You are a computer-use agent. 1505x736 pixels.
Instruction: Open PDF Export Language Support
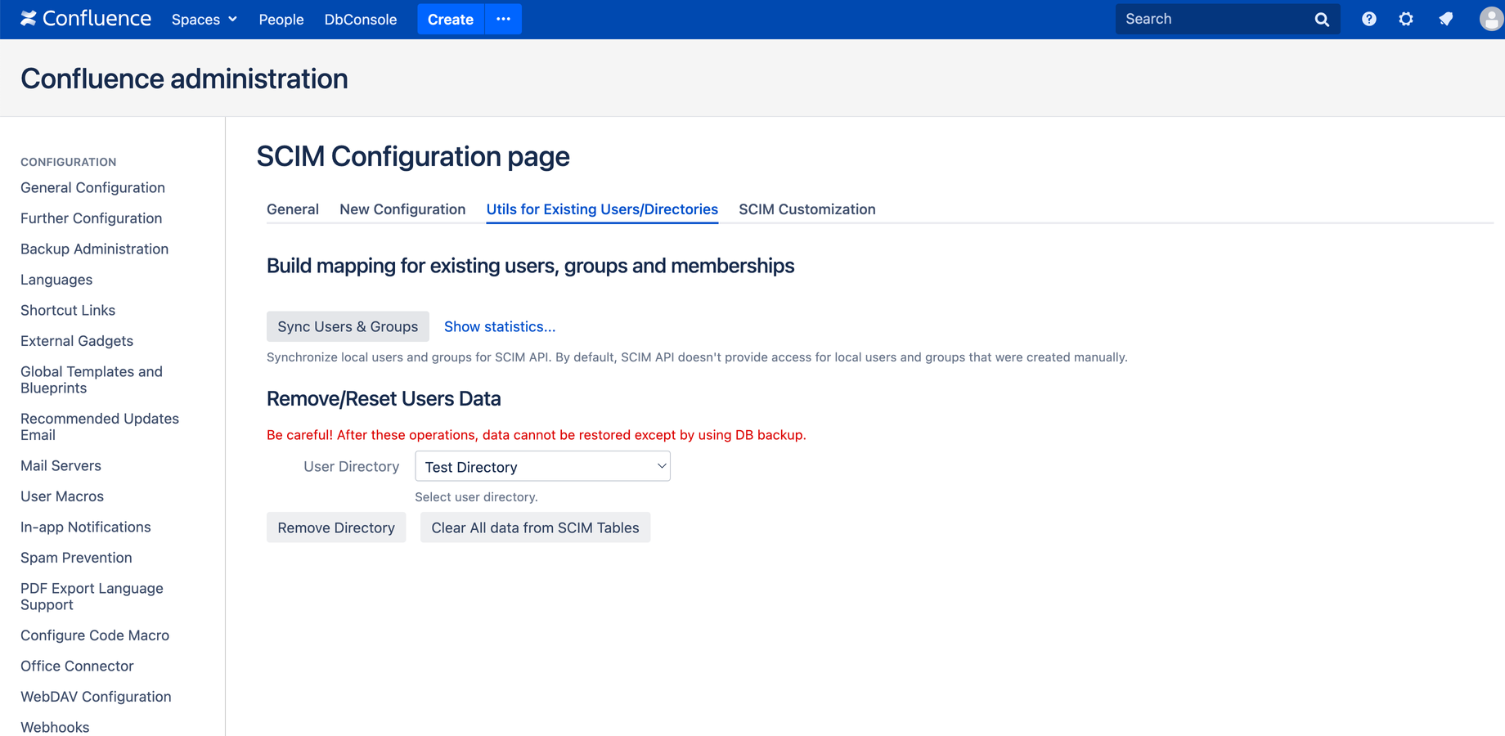coord(92,596)
